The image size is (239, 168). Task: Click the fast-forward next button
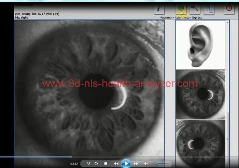pyautogui.click(x=136, y=164)
